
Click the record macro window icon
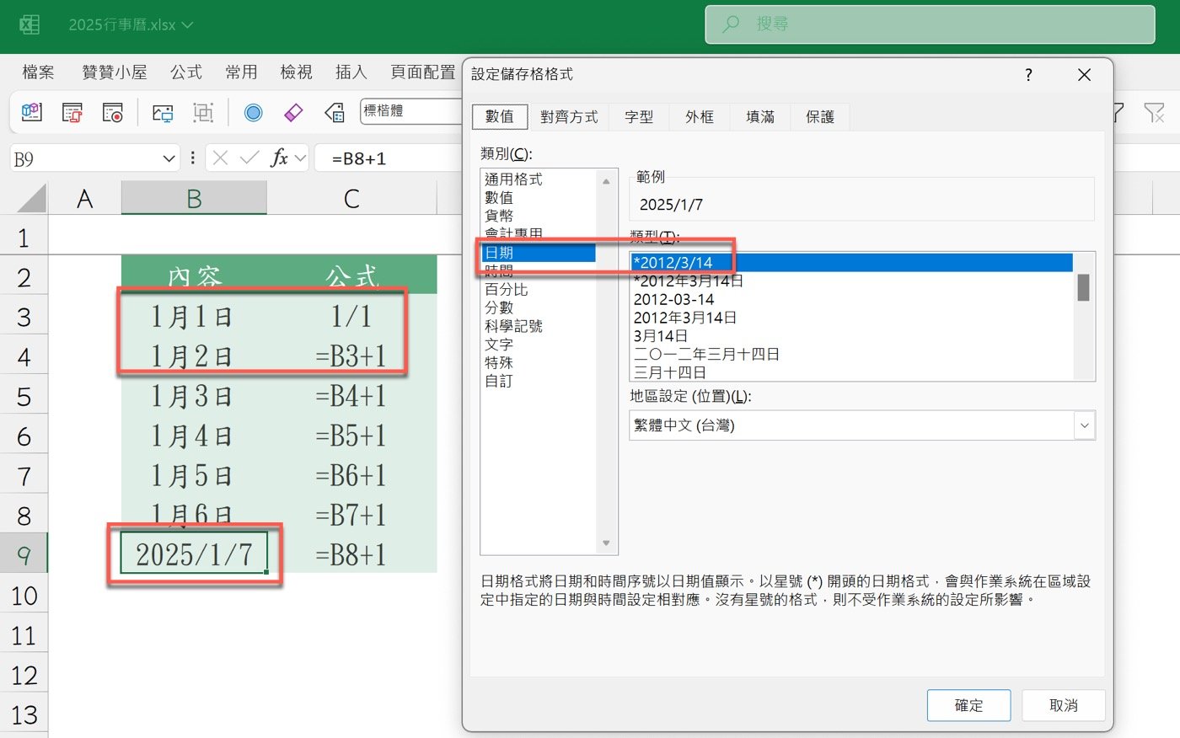pyautogui.click(x=112, y=112)
